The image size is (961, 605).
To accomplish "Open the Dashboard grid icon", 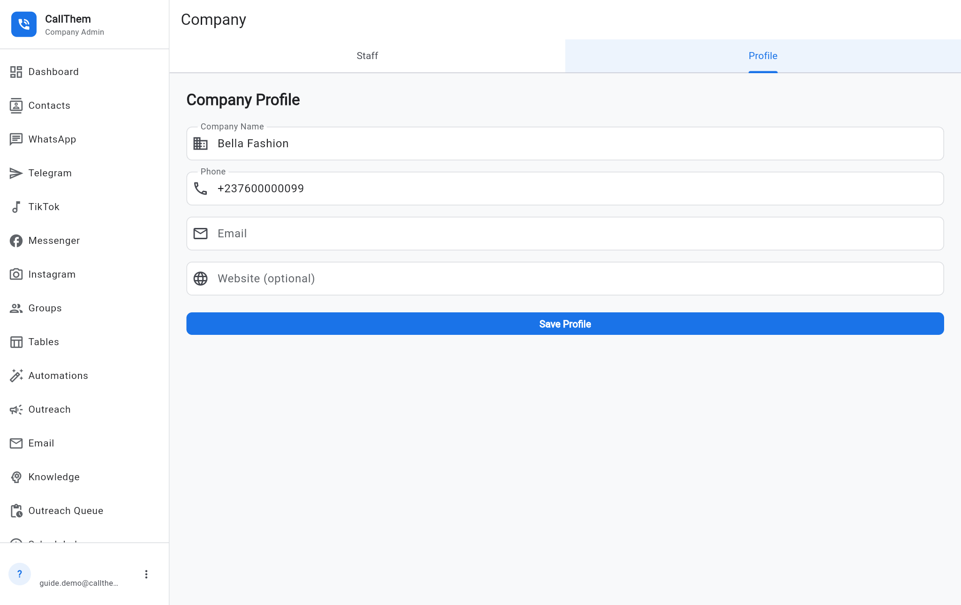I will tap(16, 72).
